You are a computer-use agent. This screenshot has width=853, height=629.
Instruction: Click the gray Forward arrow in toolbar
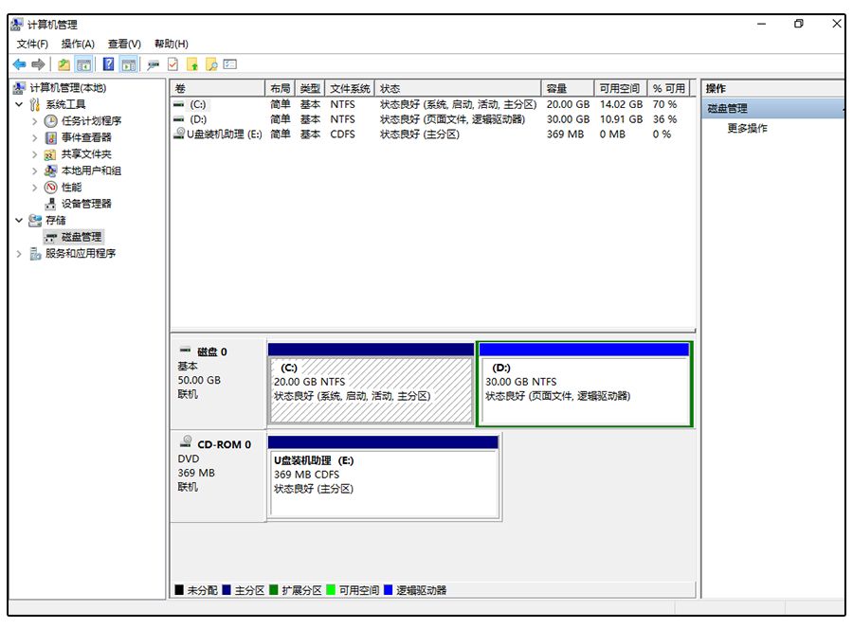tap(39, 64)
